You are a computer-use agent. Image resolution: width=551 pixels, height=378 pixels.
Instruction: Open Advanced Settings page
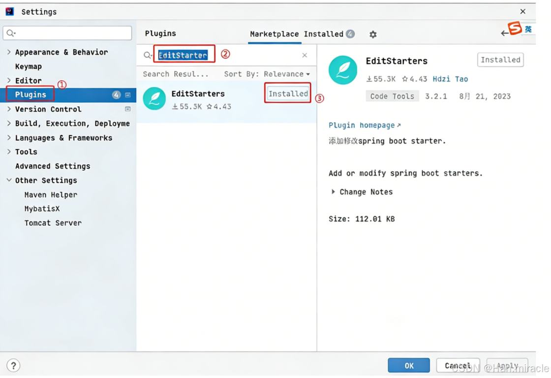(52, 166)
